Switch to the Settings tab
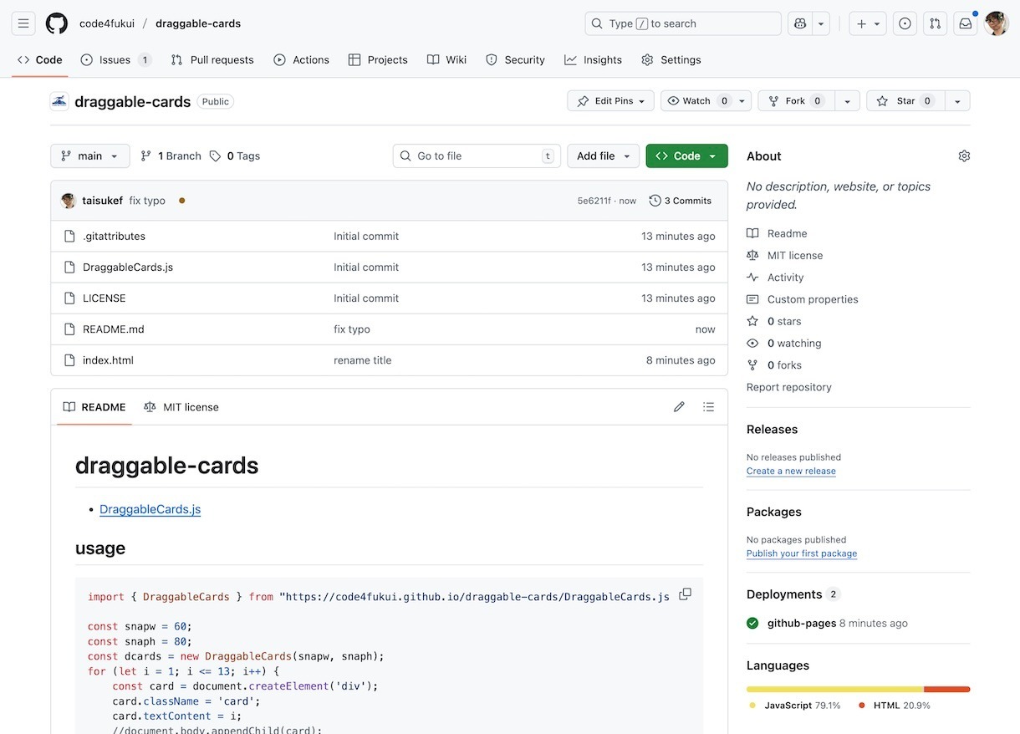Viewport: 1020px width, 734px height. (671, 60)
